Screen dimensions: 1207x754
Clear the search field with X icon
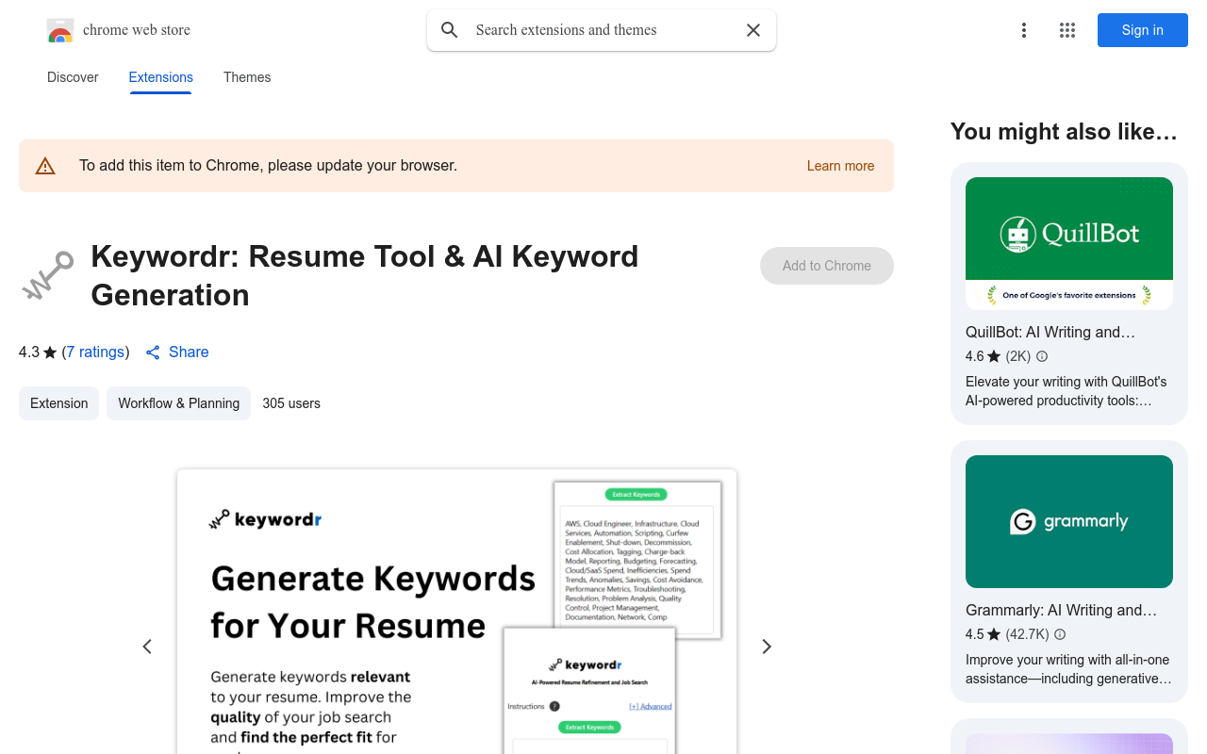pos(753,30)
